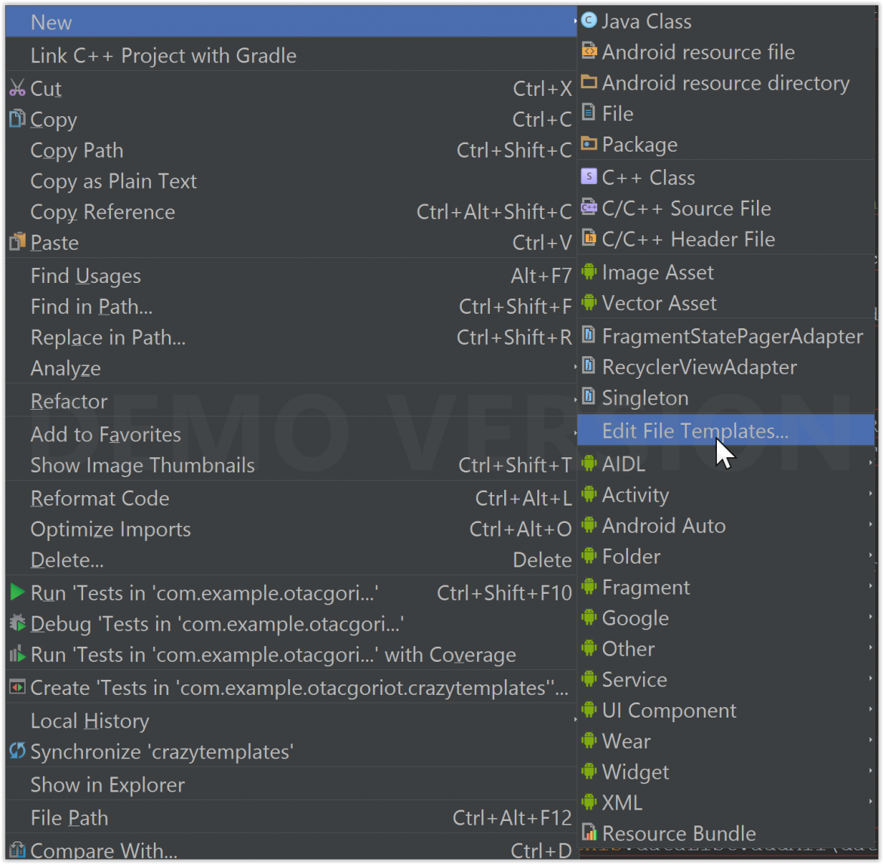Screen dimensions: 883x864
Task: Choose Reformat Code
Action: click(291, 498)
